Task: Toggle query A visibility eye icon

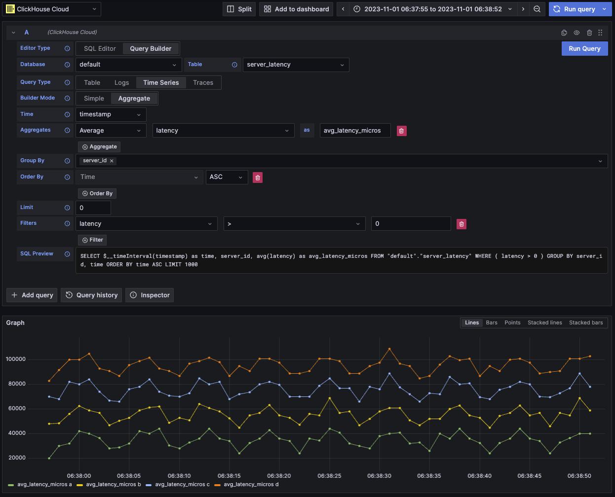Action: 577,33
